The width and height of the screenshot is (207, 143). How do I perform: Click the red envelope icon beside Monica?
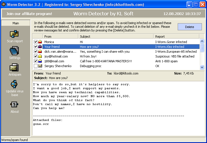[40, 42]
